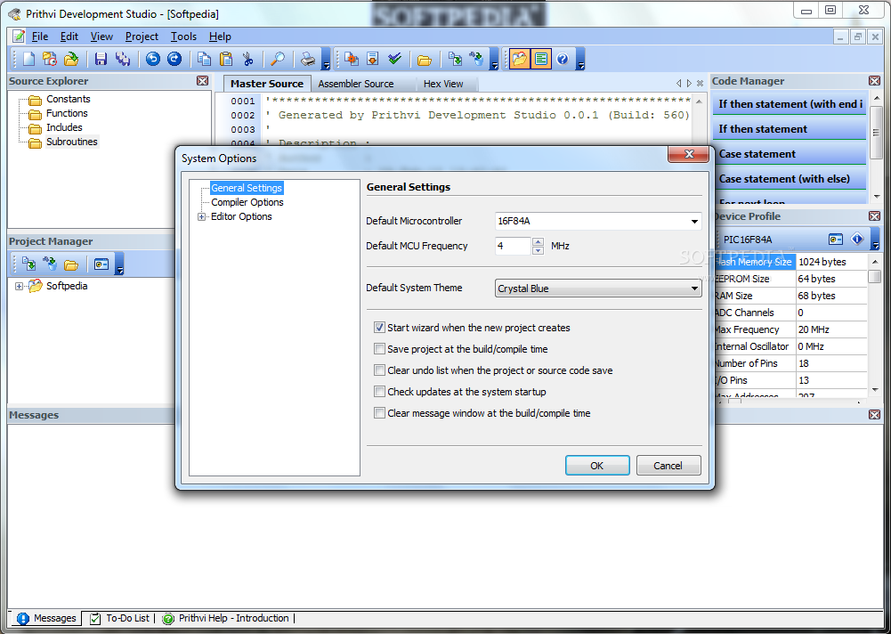This screenshot has height=634, width=891.
Task: Select the Subroutines folder in Source Explorer
Action: [x=71, y=142]
